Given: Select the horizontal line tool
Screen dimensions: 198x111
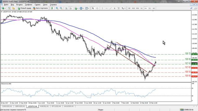Looking at the screenshot, I should pos(106,8).
